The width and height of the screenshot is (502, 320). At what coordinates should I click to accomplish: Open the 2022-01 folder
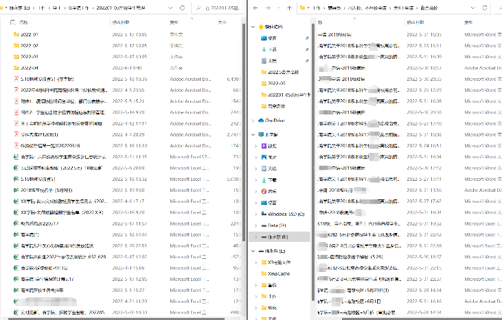[x=28, y=34]
